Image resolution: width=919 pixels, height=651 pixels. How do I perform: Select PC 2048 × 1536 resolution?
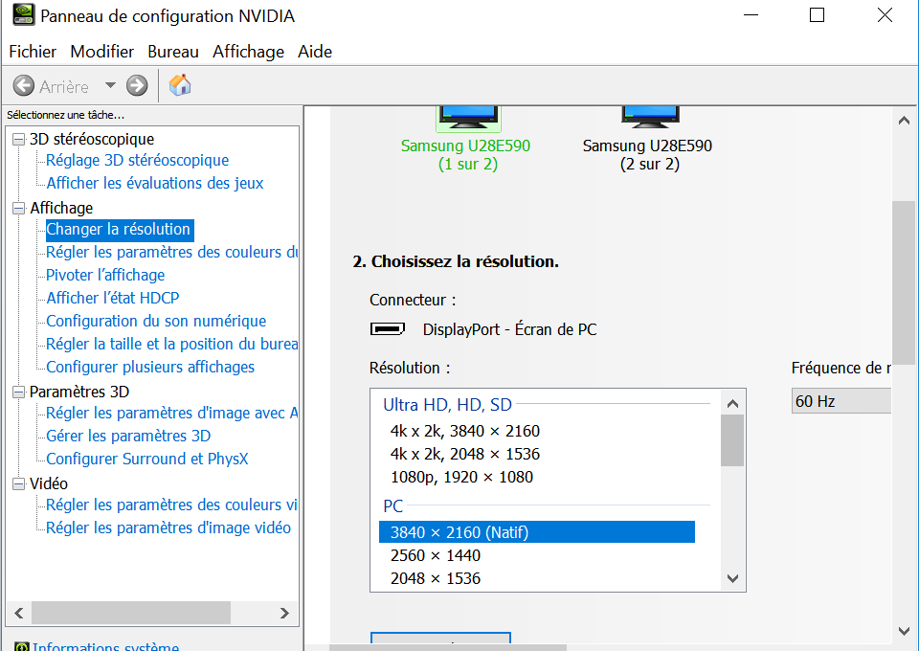pos(436,578)
